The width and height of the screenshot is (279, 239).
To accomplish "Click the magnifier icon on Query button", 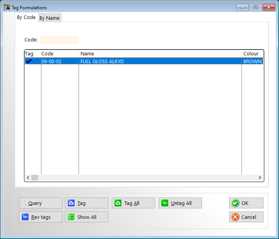I will 24,203.
